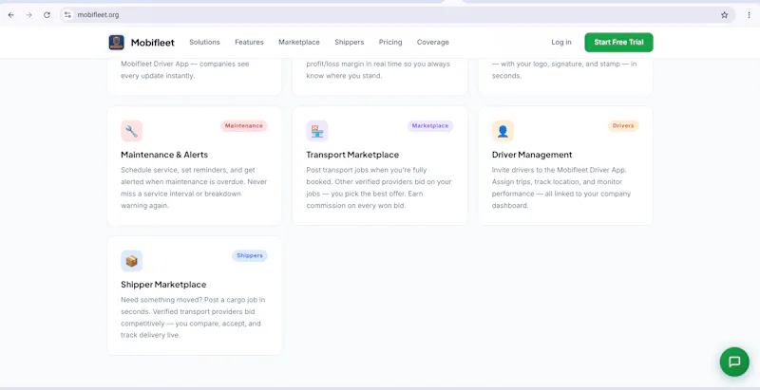Viewport: 760px width, 390px height.
Task: Click the blue Shippers tag
Action: [x=250, y=255]
